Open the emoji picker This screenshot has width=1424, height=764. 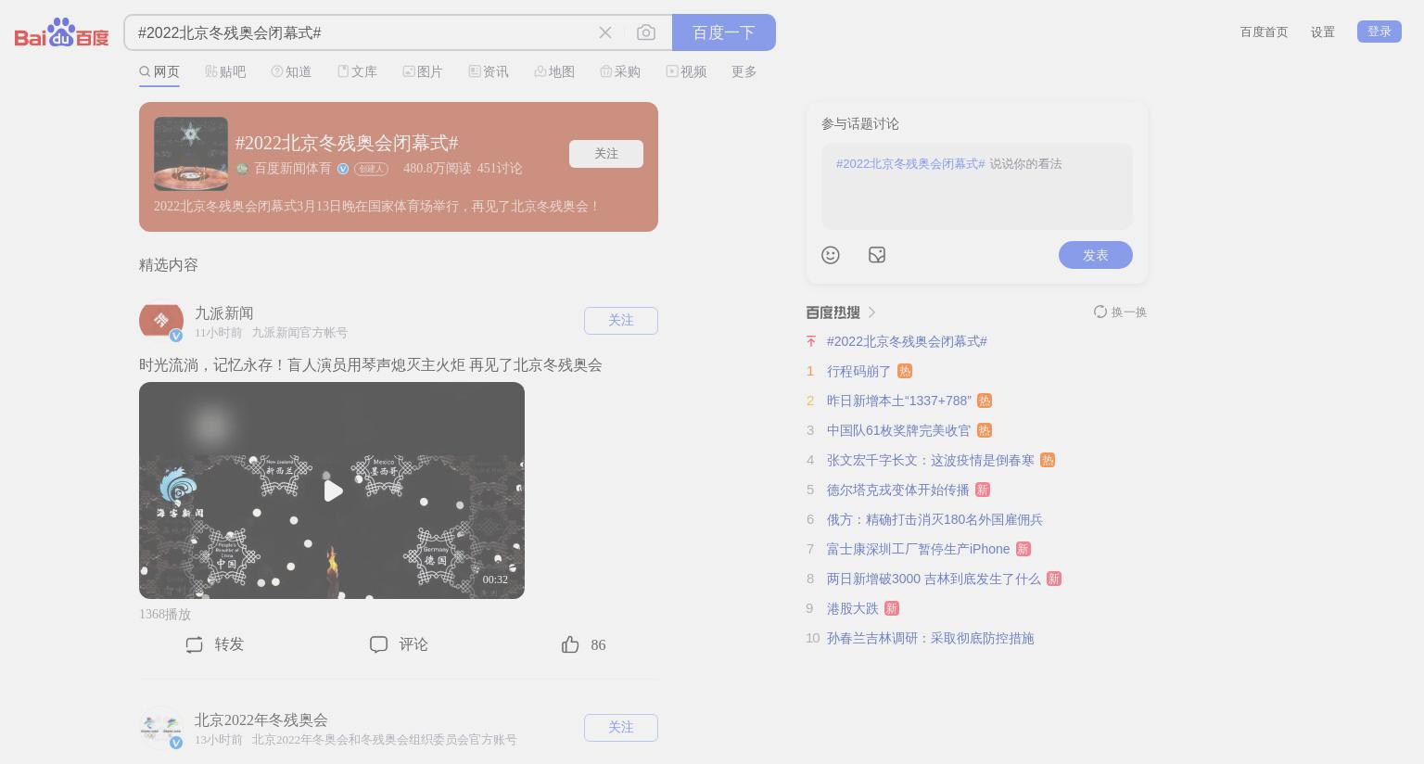click(x=831, y=255)
